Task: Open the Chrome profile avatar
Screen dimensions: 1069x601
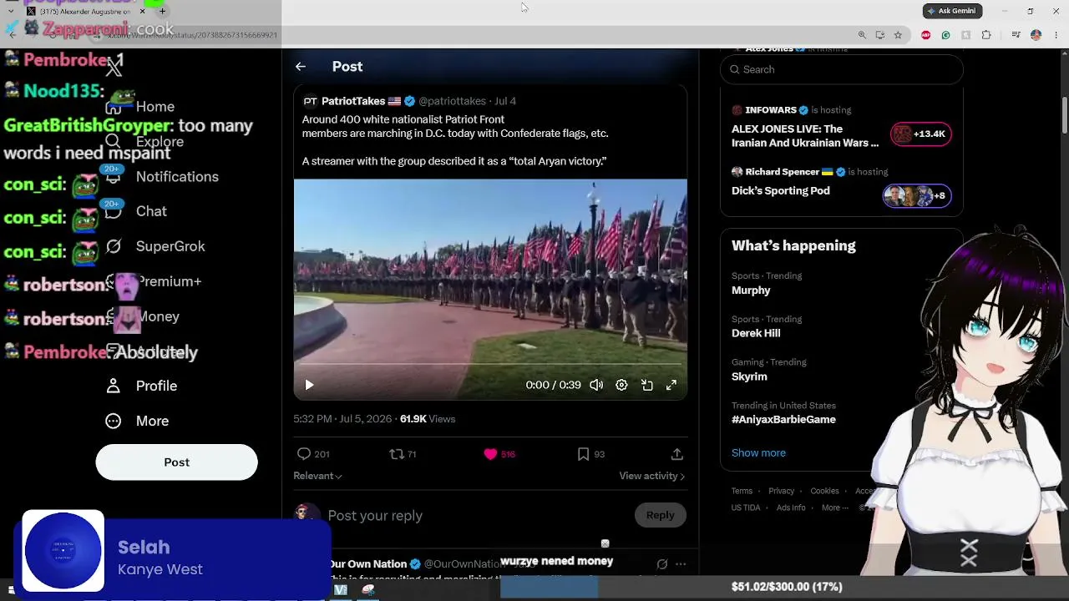Action: click(x=1036, y=35)
